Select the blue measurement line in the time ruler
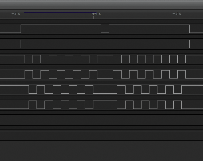 point(60,13)
